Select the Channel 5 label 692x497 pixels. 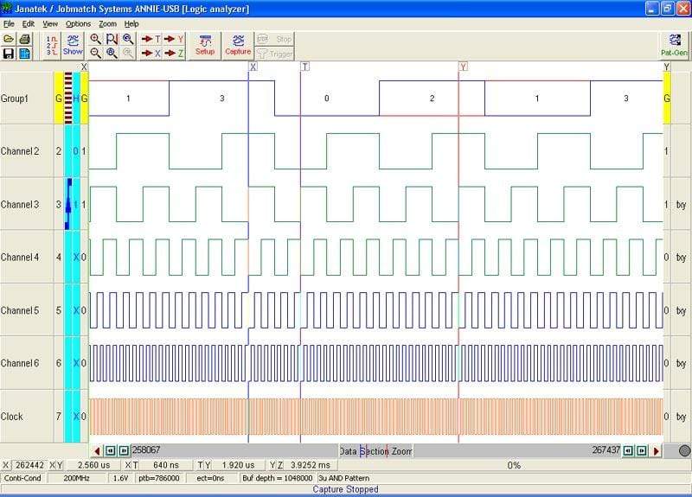[x=20, y=309]
